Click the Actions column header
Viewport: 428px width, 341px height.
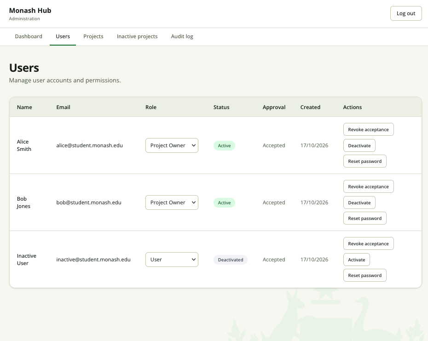tap(353, 107)
